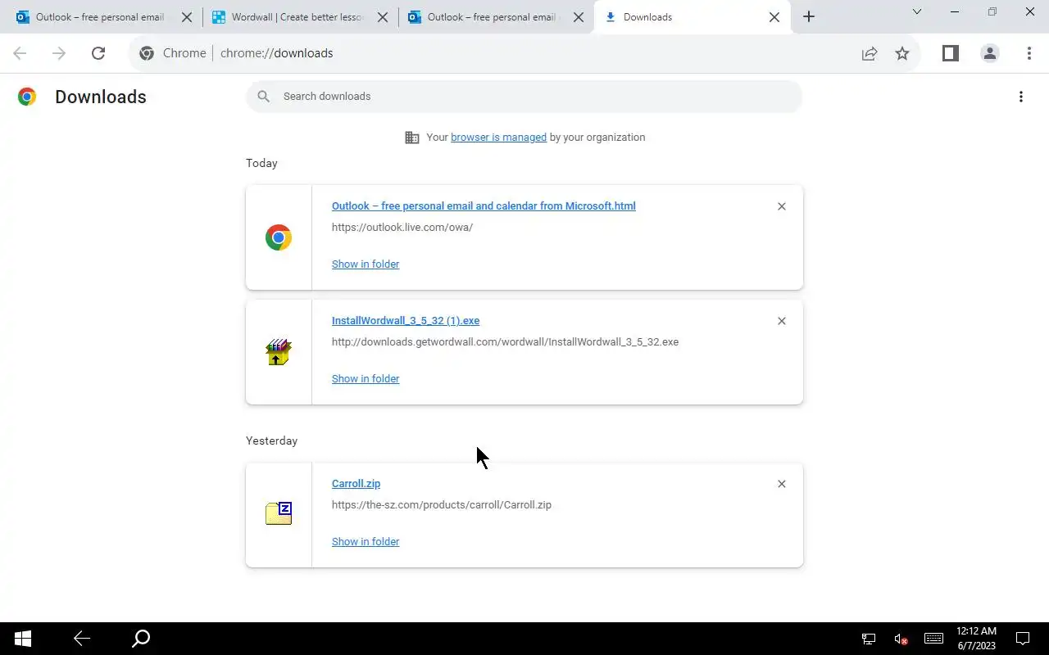Click the muted volume tray icon
The image size is (1049, 655).
(x=901, y=639)
